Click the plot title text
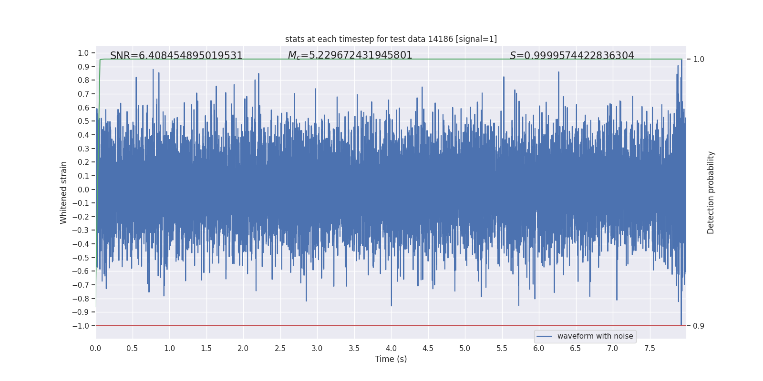The height and width of the screenshot is (381, 763). pyautogui.click(x=391, y=39)
